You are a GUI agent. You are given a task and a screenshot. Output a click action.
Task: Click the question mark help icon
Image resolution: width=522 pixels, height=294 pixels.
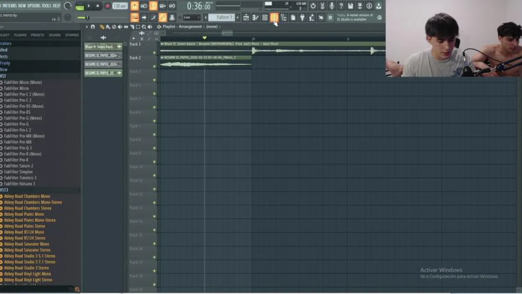coord(341,6)
